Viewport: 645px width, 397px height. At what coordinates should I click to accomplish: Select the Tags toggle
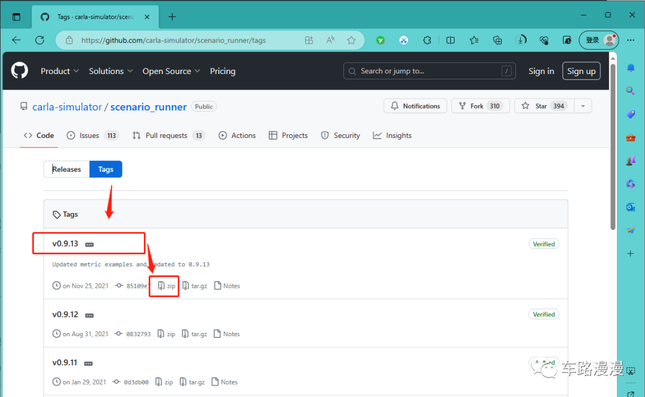point(106,169)
